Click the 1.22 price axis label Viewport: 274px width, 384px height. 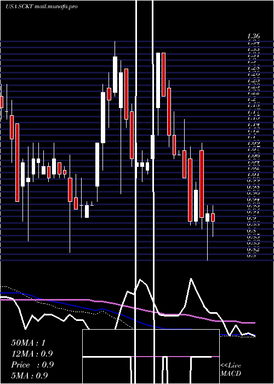tap(253, 93)
